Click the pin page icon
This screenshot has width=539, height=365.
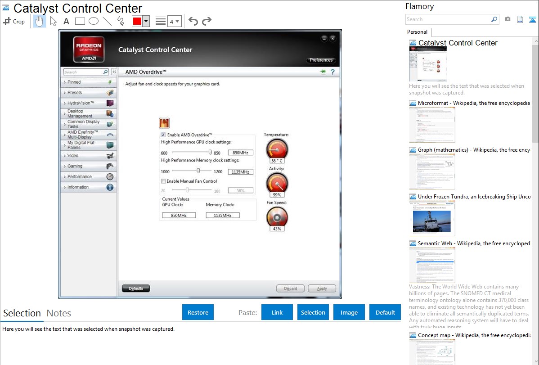(323, 72)
